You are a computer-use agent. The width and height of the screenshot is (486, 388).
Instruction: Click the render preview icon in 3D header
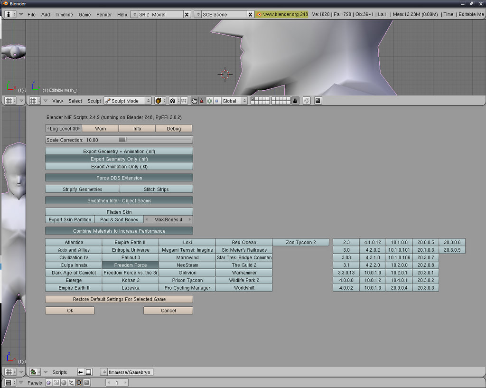pos(318,101)
